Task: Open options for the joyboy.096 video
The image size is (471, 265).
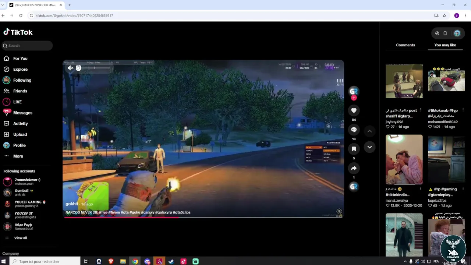Action: (420, 110)
